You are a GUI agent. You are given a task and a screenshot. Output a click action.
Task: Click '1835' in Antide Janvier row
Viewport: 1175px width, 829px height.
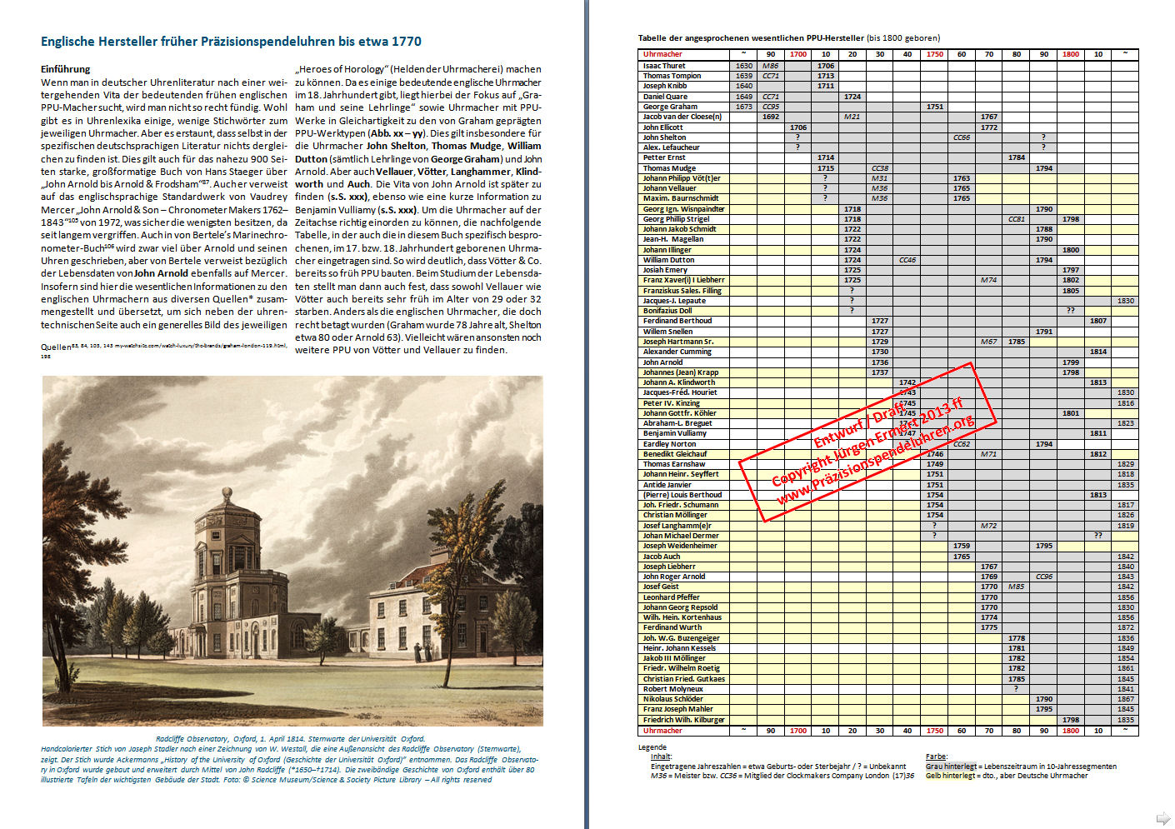coord(1126,485)
